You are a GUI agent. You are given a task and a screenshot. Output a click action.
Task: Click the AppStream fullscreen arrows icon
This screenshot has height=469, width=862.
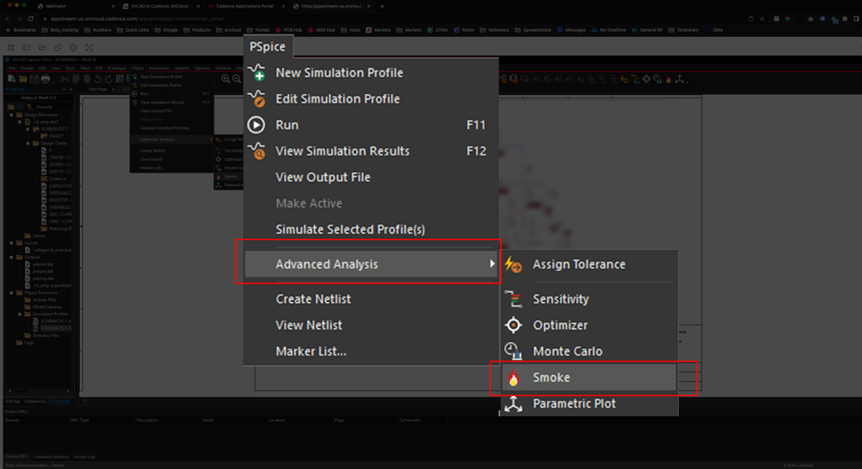89,48
